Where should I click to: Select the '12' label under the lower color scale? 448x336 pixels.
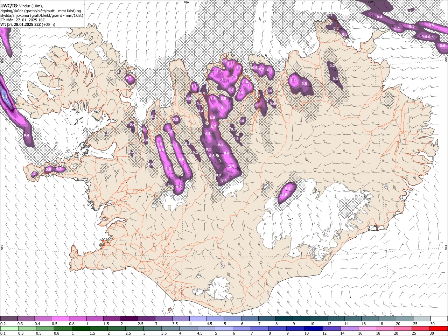[x=325, y=334]
